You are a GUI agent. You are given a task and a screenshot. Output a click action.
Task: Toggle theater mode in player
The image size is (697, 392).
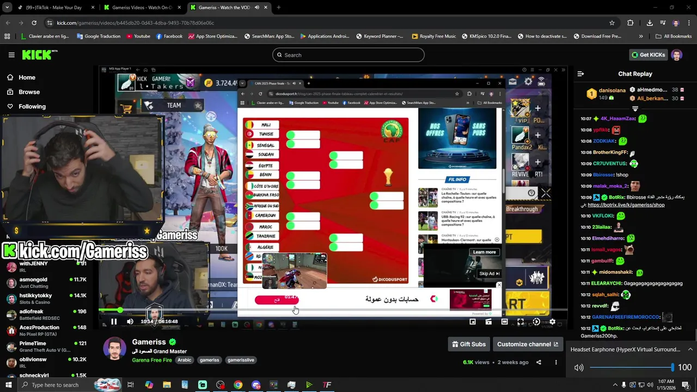[504, 322]
